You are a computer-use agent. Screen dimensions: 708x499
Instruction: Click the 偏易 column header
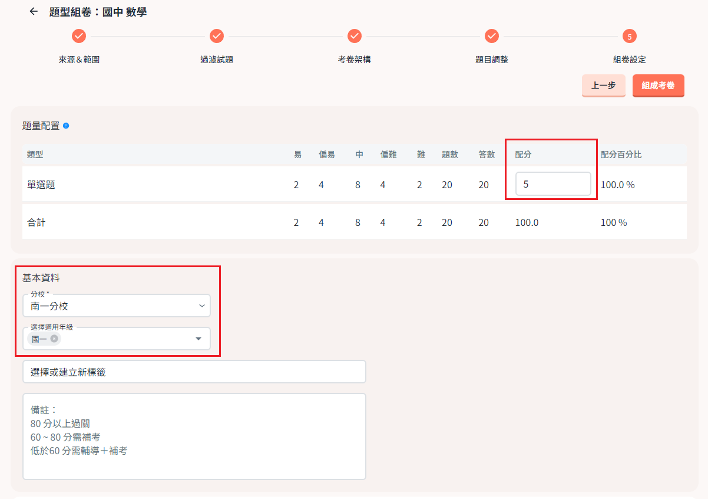click(327, 155)
